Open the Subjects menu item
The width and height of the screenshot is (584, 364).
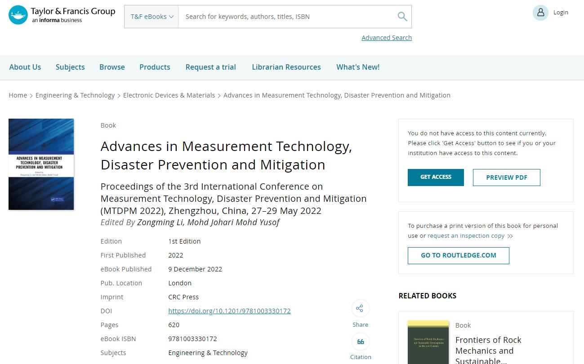click(70, 67)
